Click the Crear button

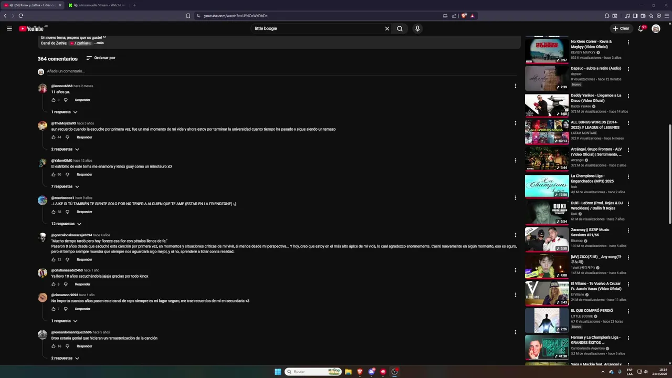pyautogui.click(x=621, y=28)
